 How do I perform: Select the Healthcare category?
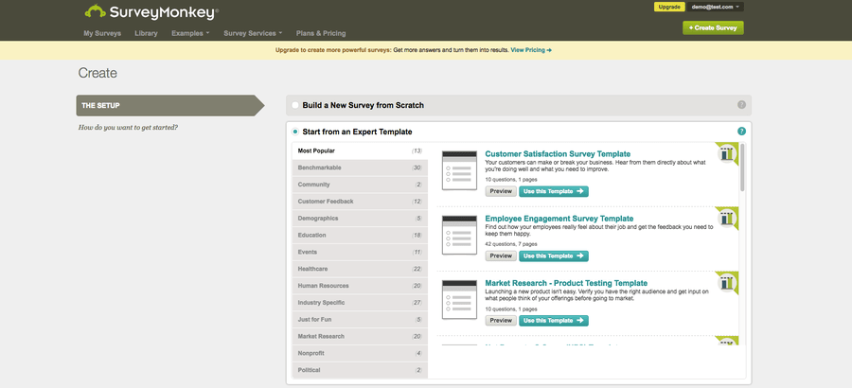tap(360, 269)
